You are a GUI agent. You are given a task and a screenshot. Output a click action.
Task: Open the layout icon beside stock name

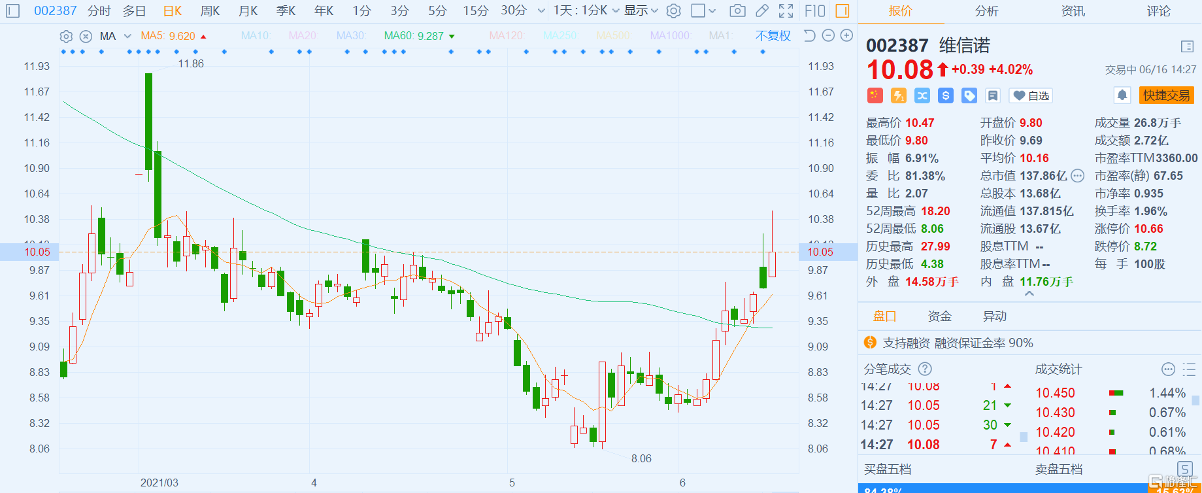point(1188,46)
